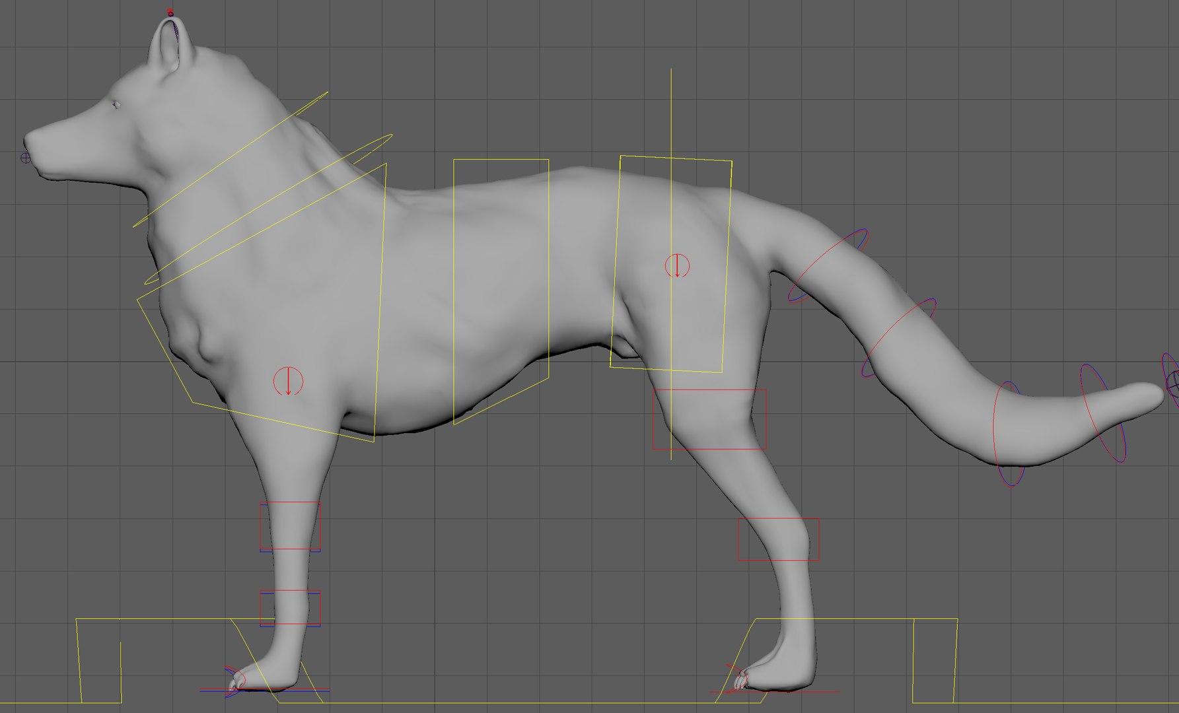This screenshot has height=713, width=1179.
Task: Select the fourth ring control near the tail end
Action: (1103, 413)
